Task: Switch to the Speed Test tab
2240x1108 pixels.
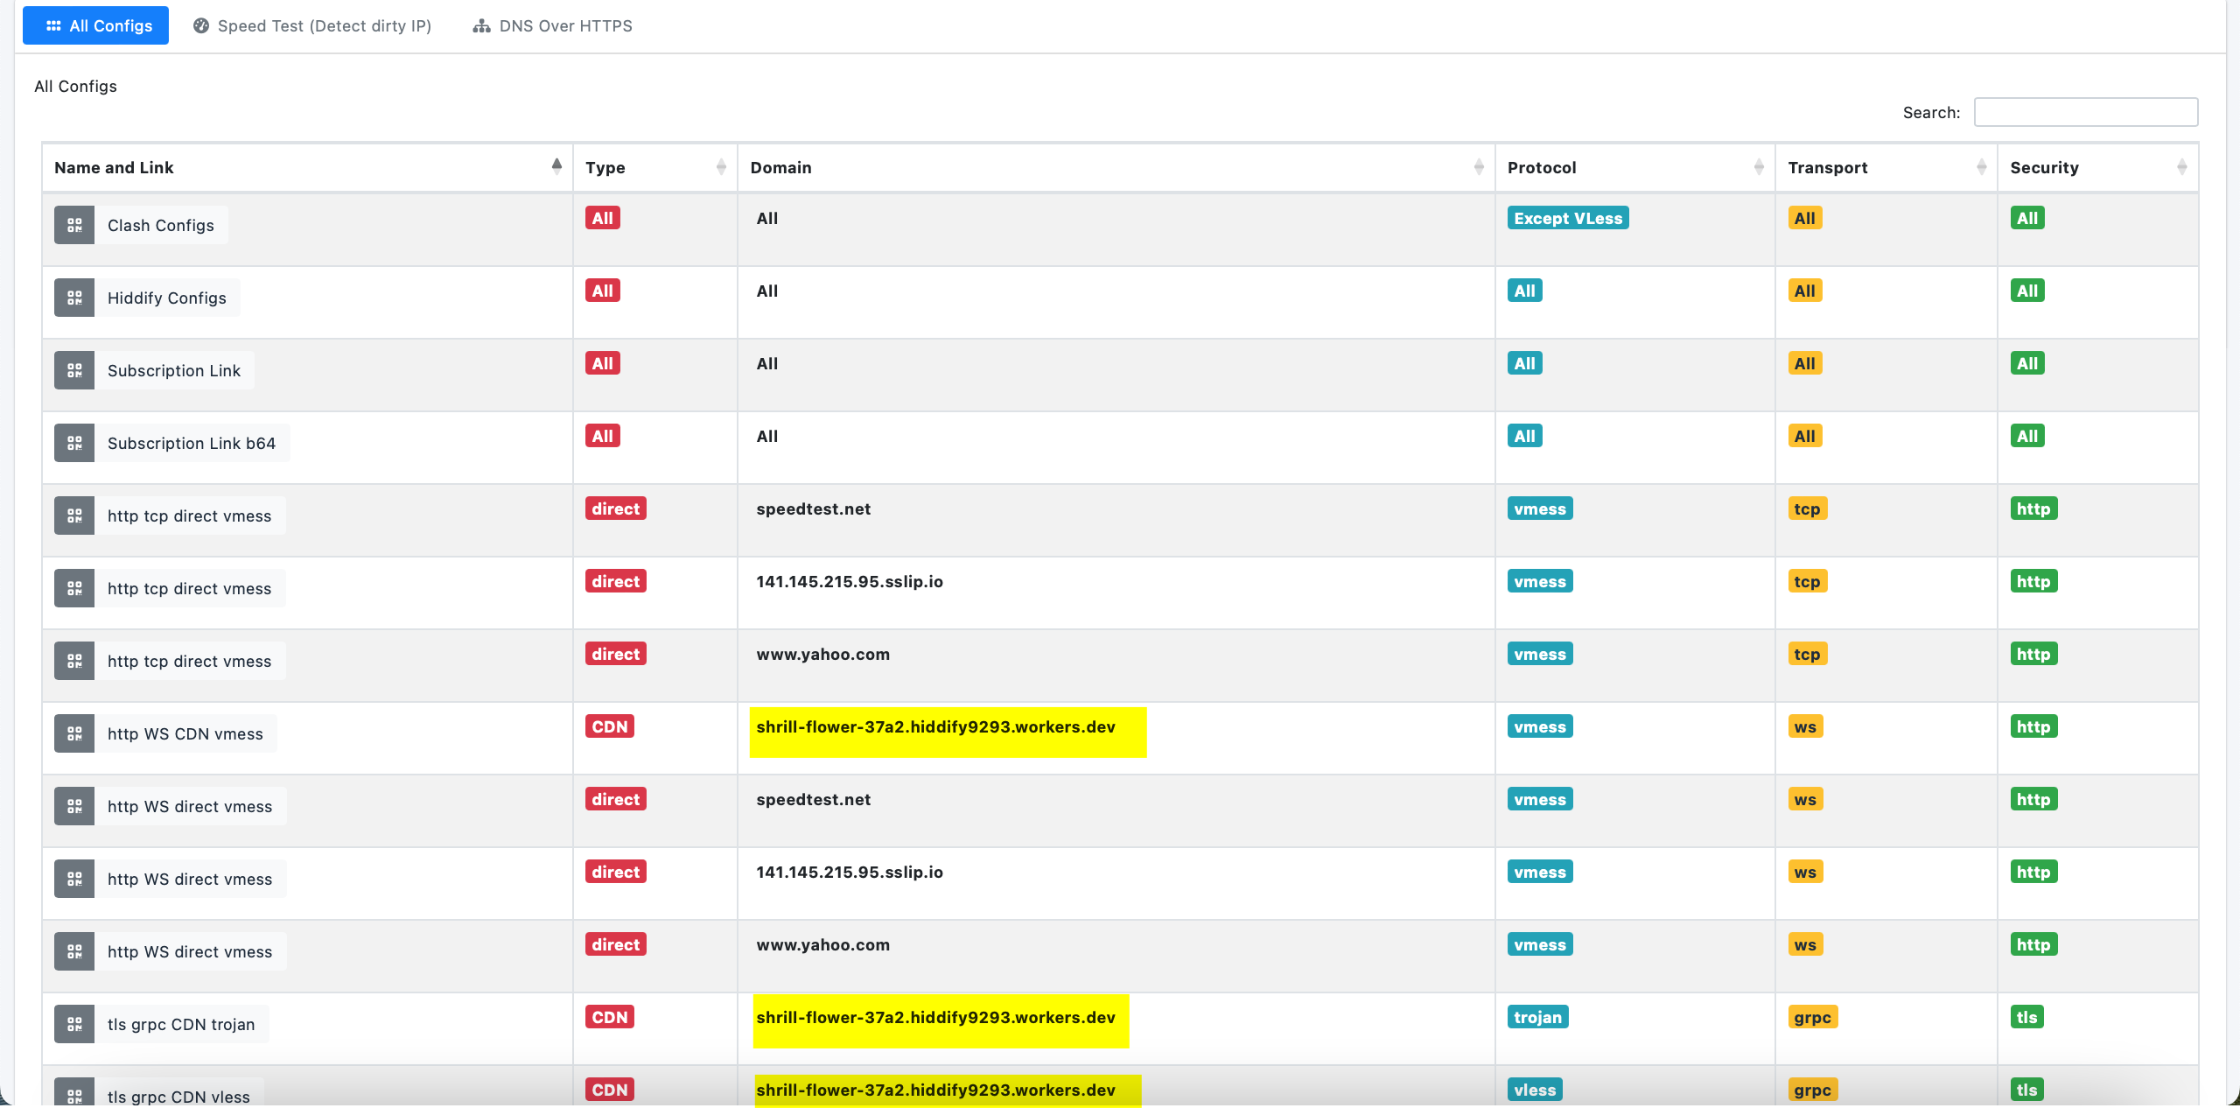Action: click(x=312, y=25)
